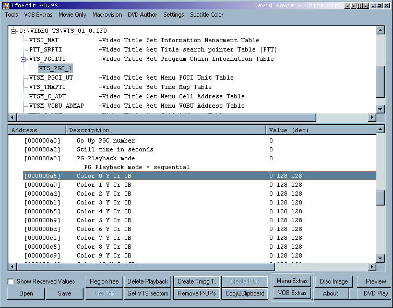This screenshot has height=308, width=393.
Task: Close the IfoEdit window
Action: [387, 6]
